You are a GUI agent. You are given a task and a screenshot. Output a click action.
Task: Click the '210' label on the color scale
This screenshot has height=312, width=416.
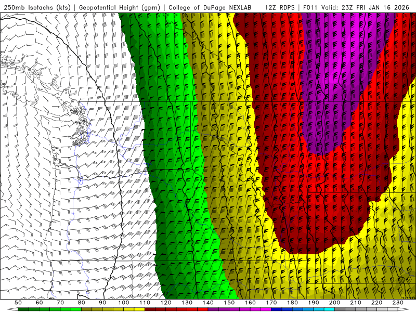click(356, 303)
